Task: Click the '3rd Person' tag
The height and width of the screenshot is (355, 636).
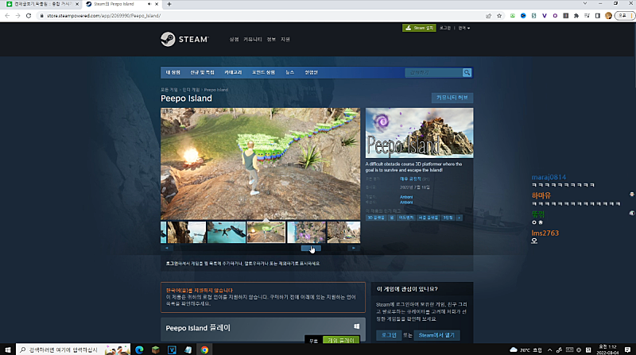Action: [x=448, y=218]
